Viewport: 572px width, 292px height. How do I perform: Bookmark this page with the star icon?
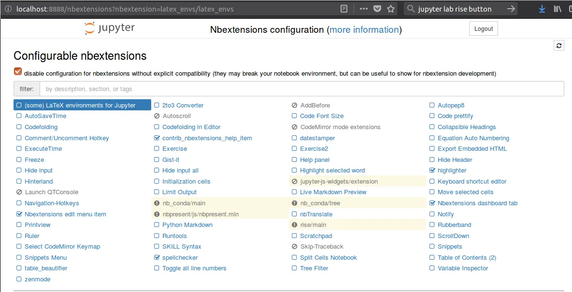click(x=391, y=9)
